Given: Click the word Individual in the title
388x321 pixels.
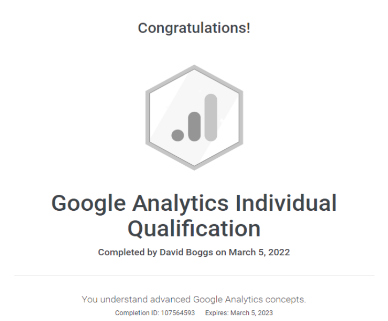Looking at the screenshot, I should tap(286, 203).
